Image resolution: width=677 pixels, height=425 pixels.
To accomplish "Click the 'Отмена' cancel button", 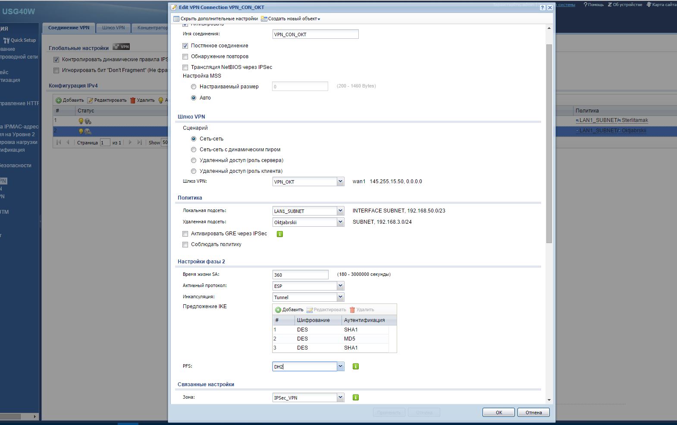I will [533, 412].
